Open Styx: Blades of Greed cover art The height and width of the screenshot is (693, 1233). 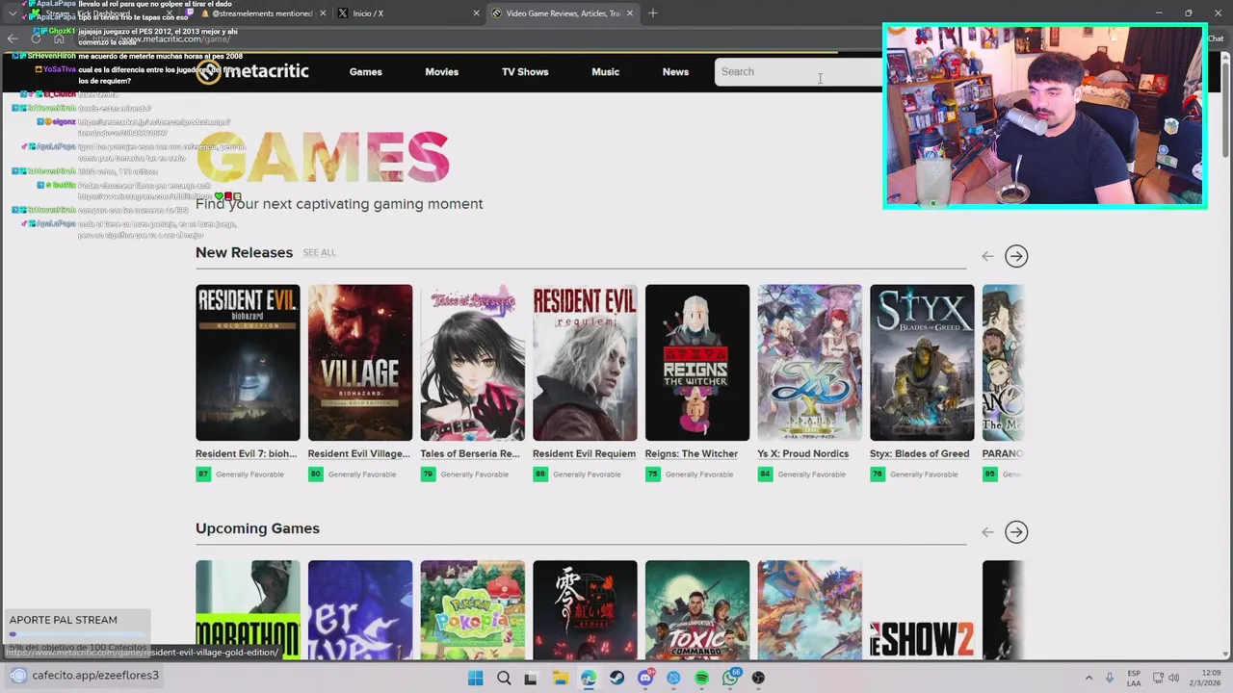(x=922, y=363)
